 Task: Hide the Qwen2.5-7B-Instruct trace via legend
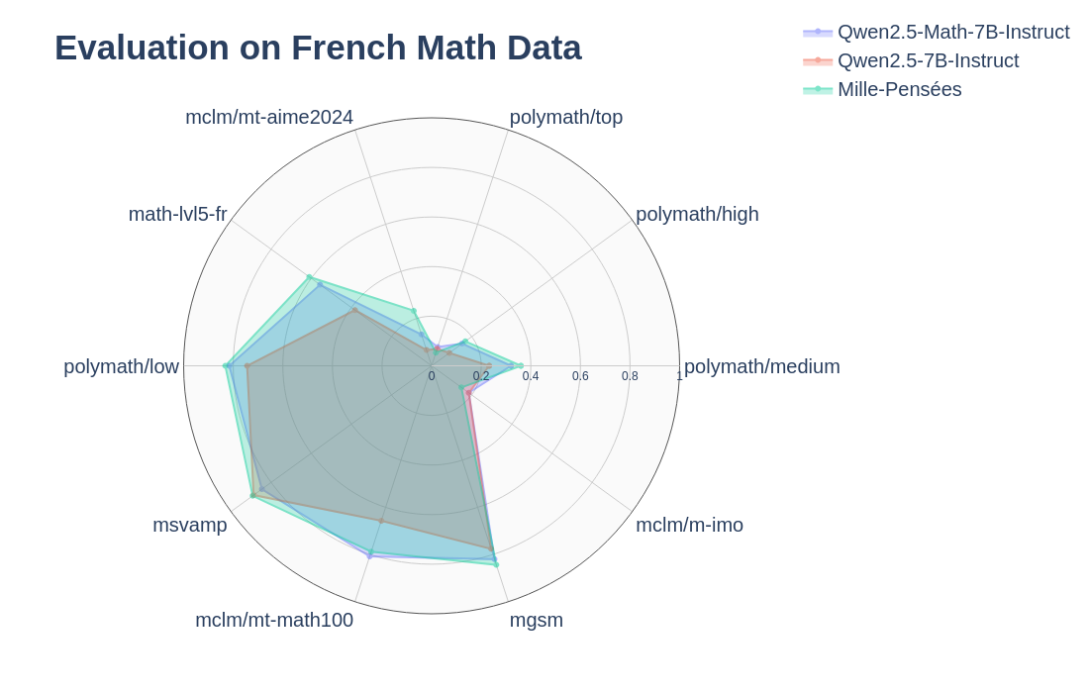(x=928, y=60)
